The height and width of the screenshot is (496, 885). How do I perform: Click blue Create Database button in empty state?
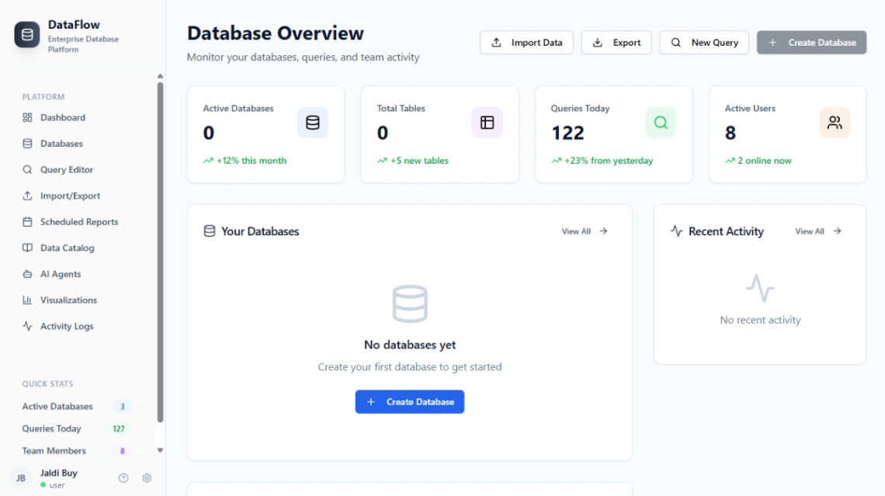410,402
